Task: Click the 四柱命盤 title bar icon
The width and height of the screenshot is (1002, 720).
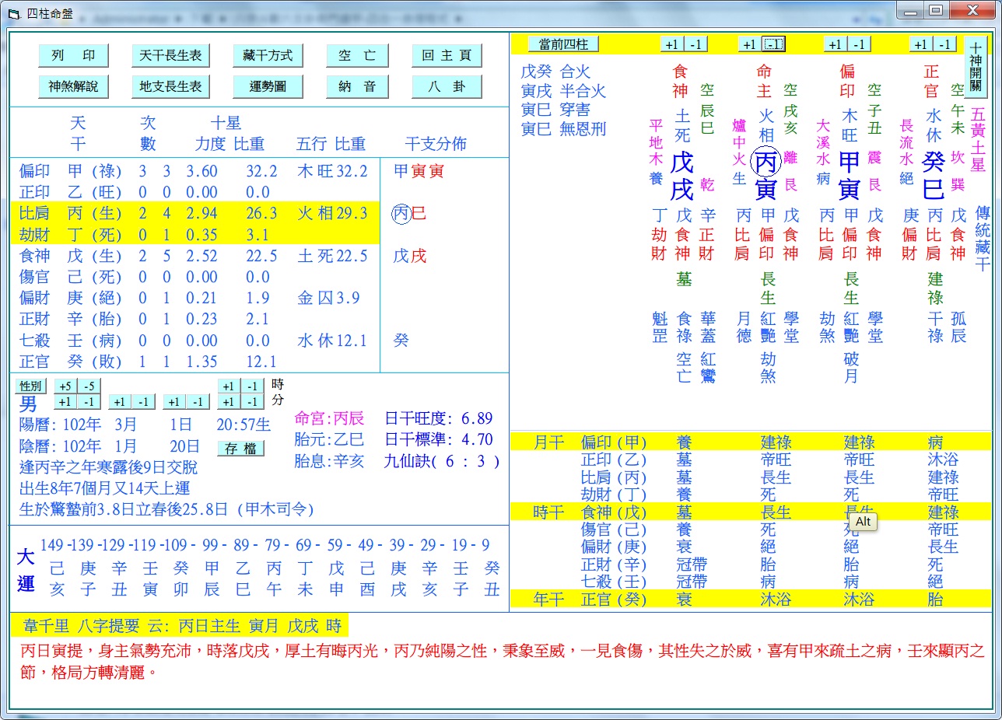Action: click(x=13, y=14)
